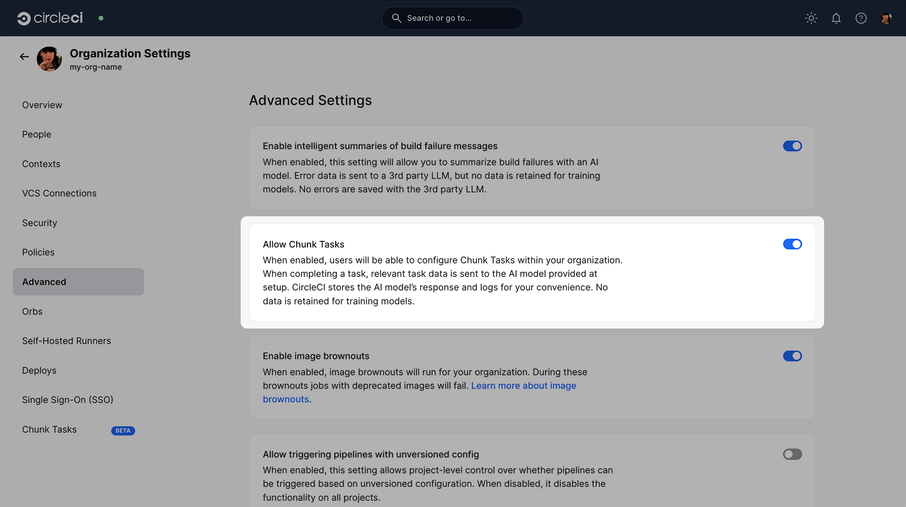This screenshot has width=906, height=507.
Task: Click the organization avatar image
Action: (49, 59)
